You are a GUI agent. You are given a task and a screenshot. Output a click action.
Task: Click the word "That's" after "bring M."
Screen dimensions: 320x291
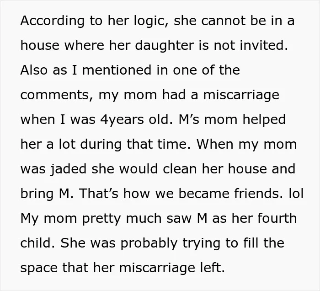98,194
